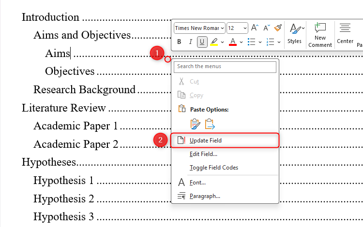Open the Paragraph... dialog entry

pos(205,196)
